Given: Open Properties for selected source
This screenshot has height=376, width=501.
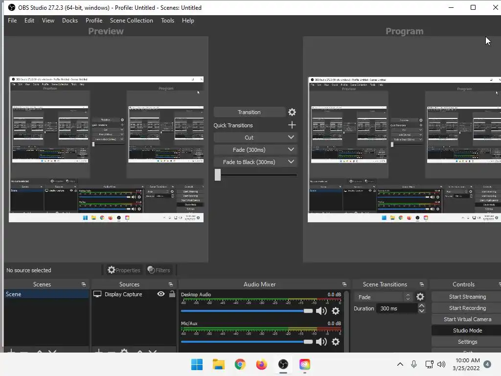Looking at the screenshot, I should coord(124,270).
